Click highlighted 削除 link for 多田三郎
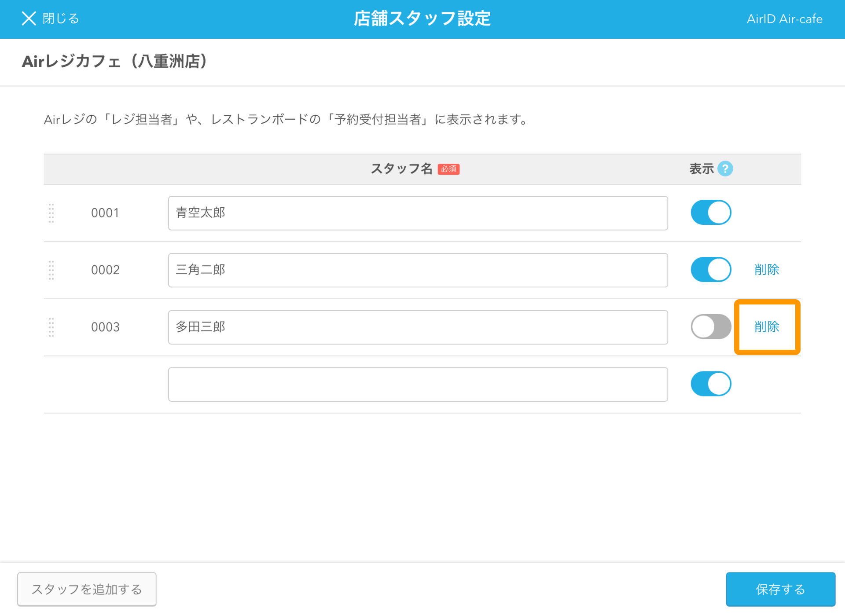Image resolution: width=845 pixels, height=616 pixels. tap(766, 327)
